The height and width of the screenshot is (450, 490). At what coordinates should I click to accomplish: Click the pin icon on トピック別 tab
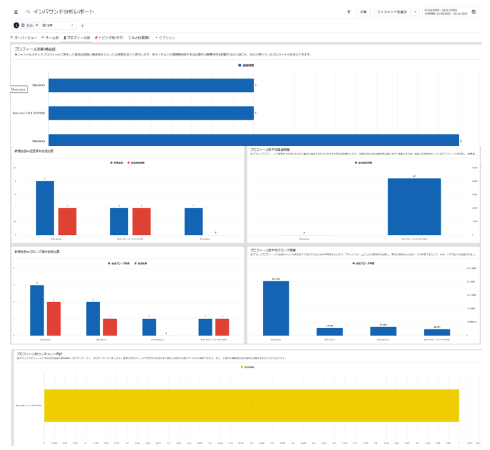[x=96, y=38]
